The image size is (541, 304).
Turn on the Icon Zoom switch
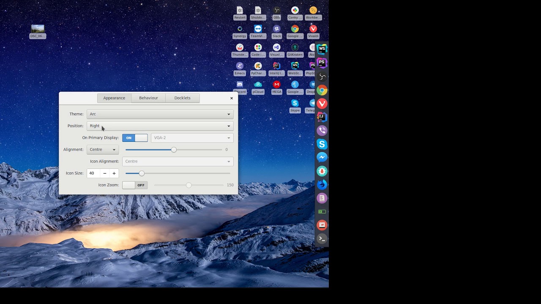[x=135, y=185]
